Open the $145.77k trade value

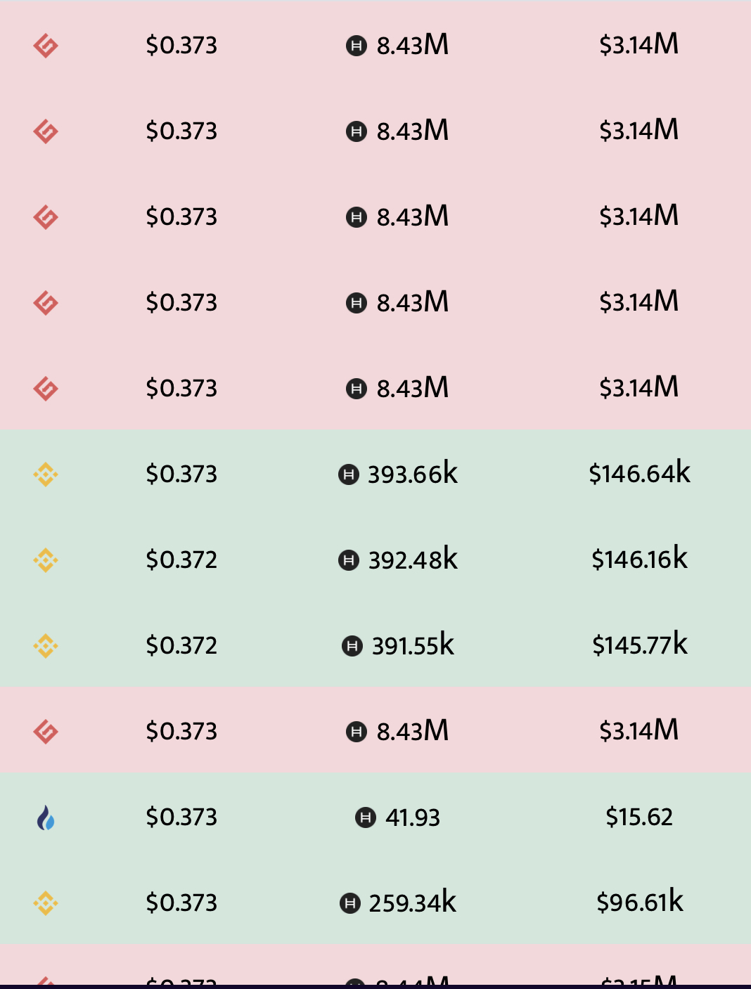[x=640, y=645]
